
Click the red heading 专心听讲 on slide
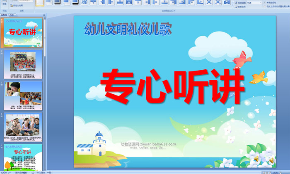pyautogui.click(x=172, y=86)
